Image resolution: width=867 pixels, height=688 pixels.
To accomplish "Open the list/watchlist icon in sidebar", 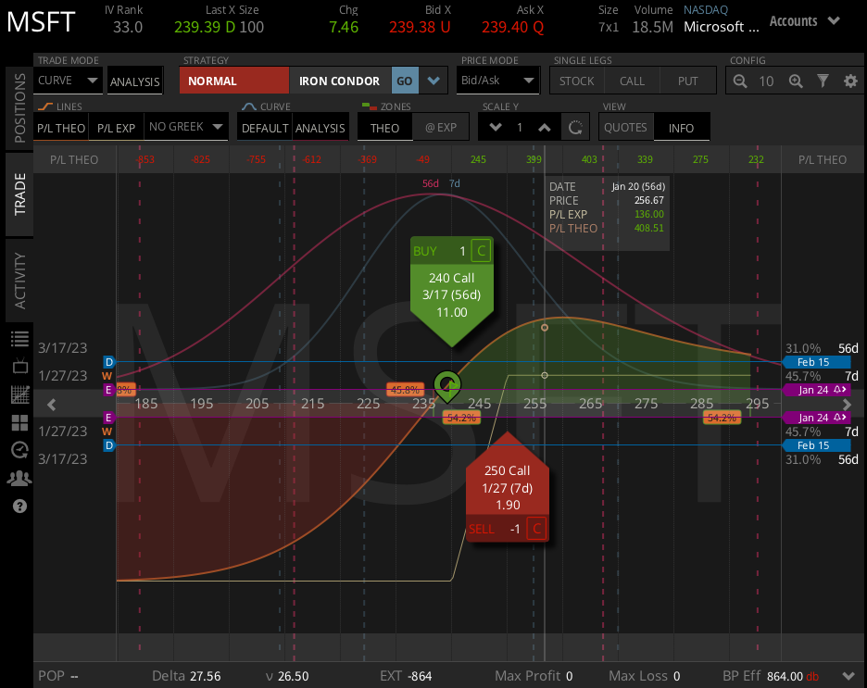I will pyautogui.click(x=19, y=339).
